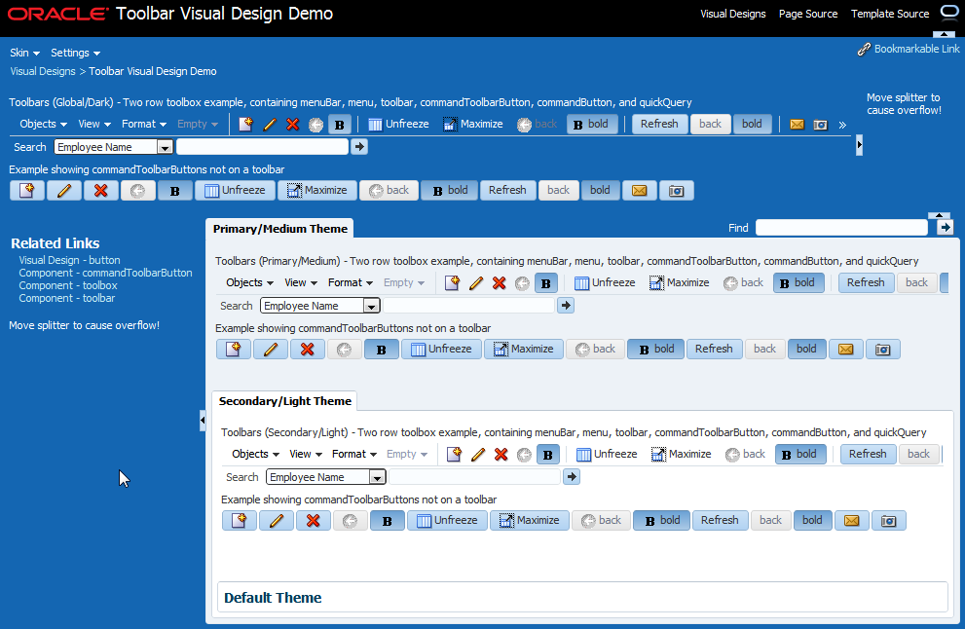Screen dimensions: 965x629
Task: Click the envelope mail icon in Global/Dark toolbar
Action: [797, 125]
